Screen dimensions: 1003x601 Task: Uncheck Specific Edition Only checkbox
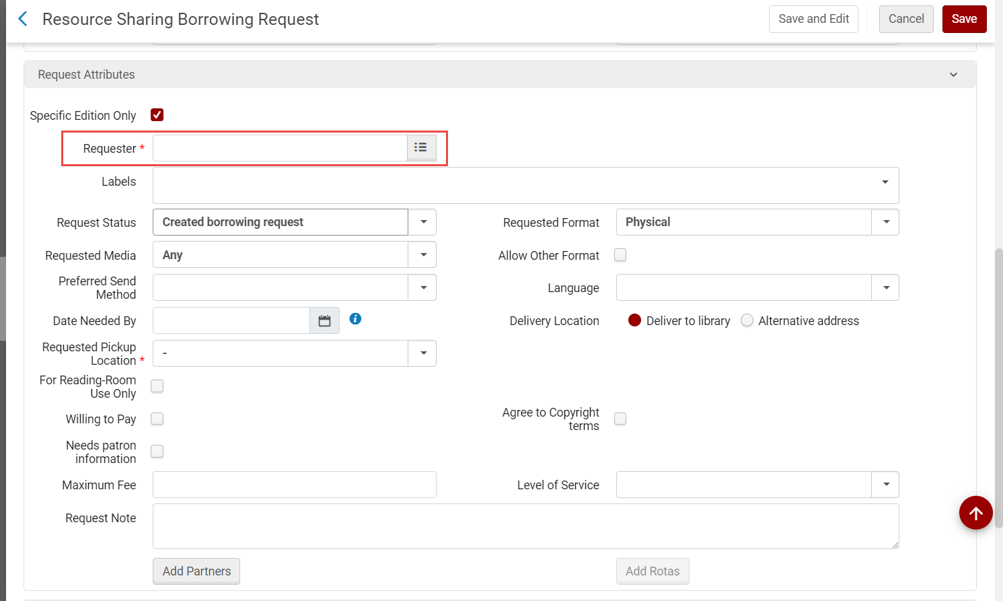point(157,115)
